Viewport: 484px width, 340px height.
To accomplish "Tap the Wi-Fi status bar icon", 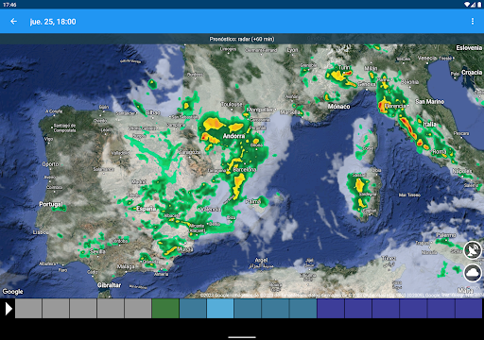I will click(467, 5).
